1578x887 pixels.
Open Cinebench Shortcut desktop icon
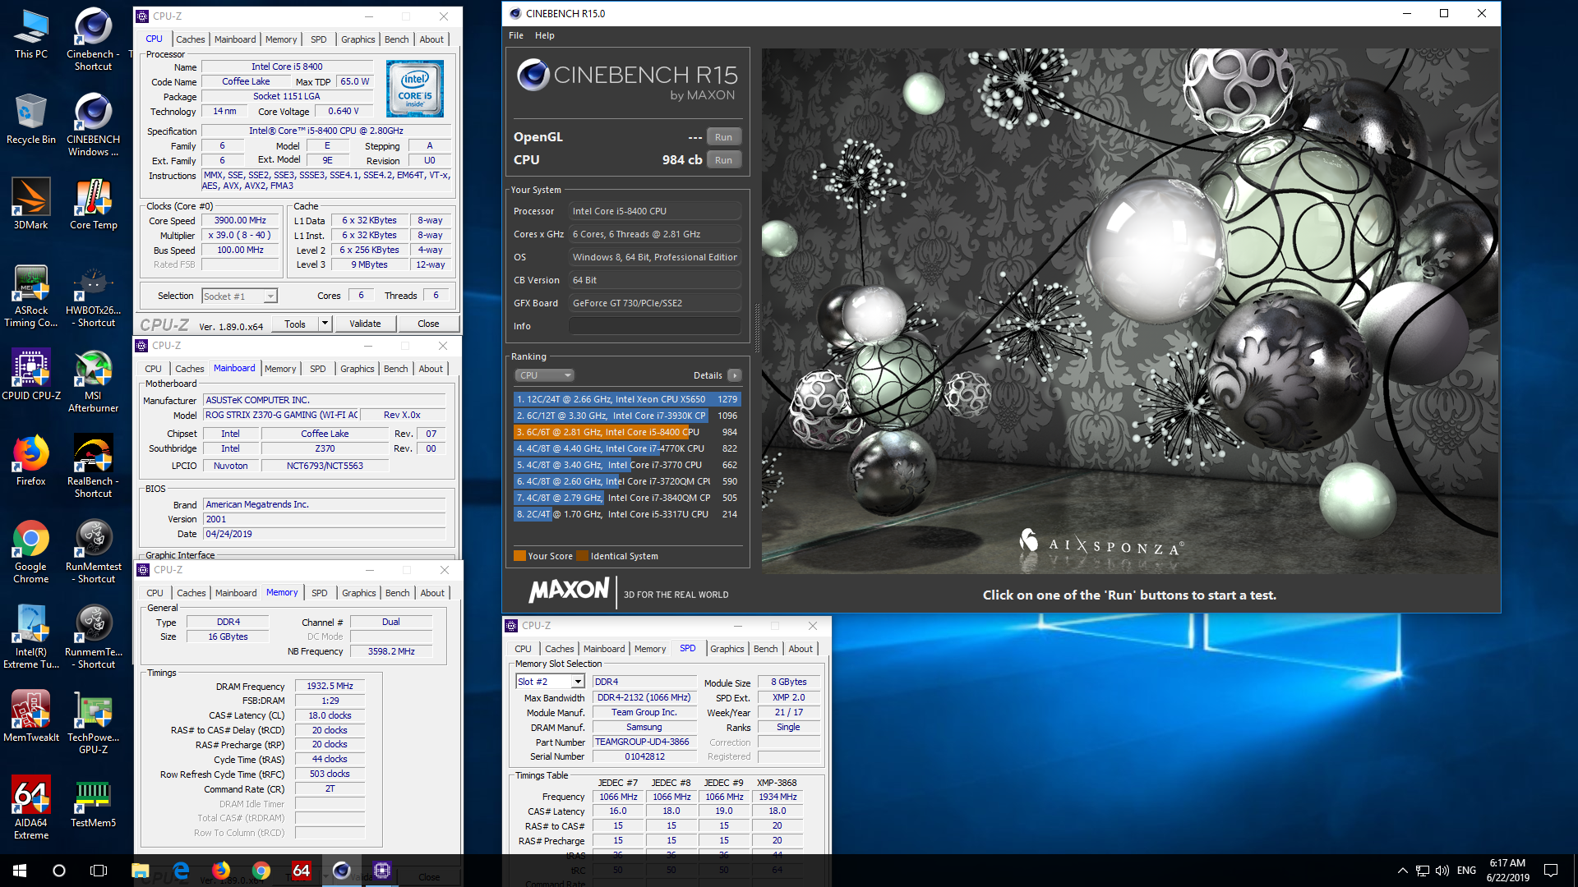[93, 39]
